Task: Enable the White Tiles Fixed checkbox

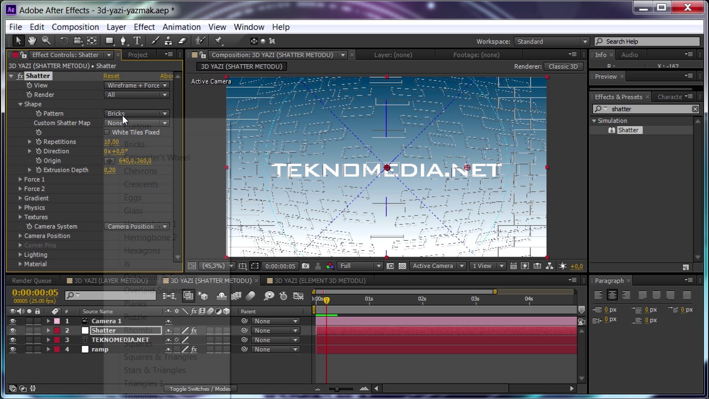Action: pos(107,132)
